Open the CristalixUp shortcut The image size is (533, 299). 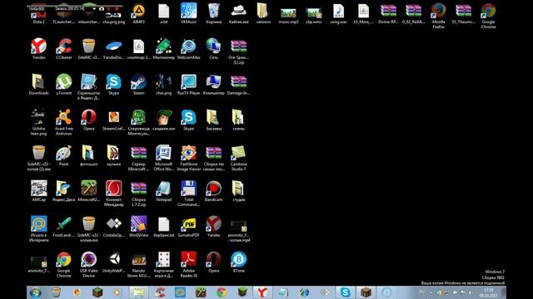coord(113,227)
